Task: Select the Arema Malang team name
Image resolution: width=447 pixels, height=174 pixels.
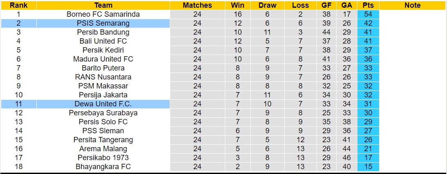Action: pyautogui.click(x=103, y=149)
